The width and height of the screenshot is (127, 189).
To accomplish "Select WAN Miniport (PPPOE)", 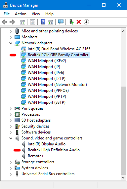I will (48, 91).
